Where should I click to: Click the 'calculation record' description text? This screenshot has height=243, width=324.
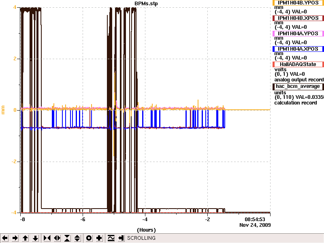tap(296, 103)
